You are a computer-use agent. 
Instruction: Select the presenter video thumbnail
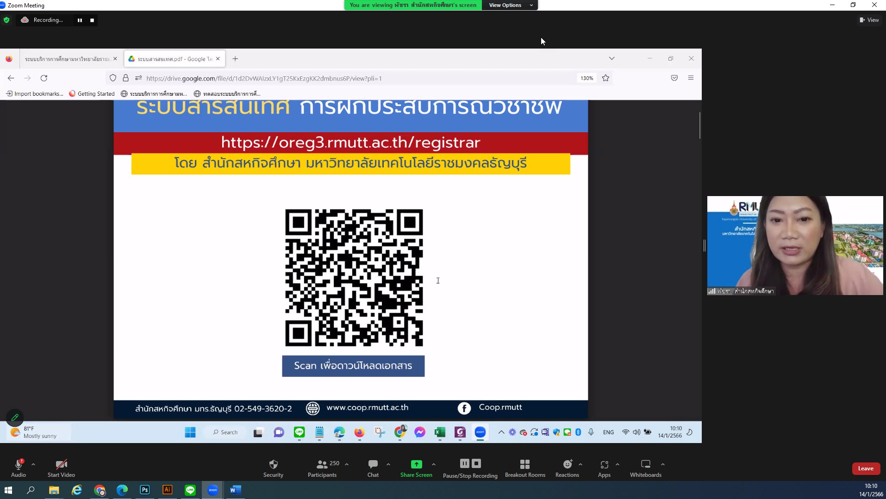(x=795, y=246)
